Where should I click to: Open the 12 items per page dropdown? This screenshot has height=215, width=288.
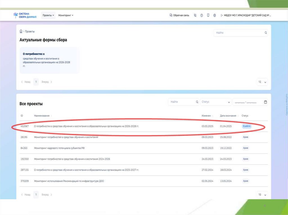coord(262,82)
